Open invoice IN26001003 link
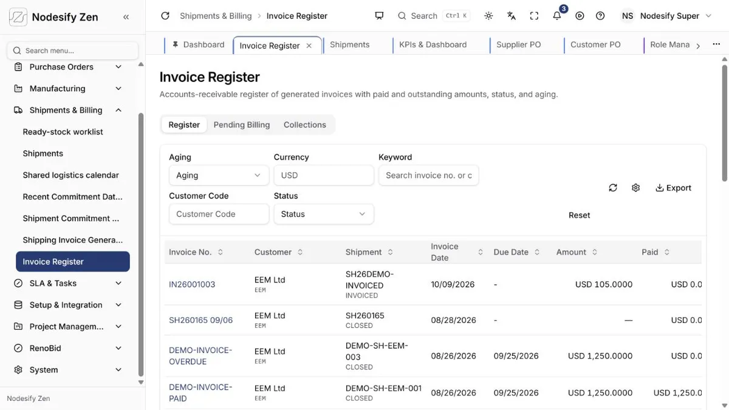Viewport: 729px width, 410px height. (192, 284)
